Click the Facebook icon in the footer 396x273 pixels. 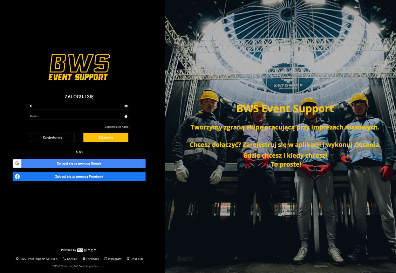[84, 259]
